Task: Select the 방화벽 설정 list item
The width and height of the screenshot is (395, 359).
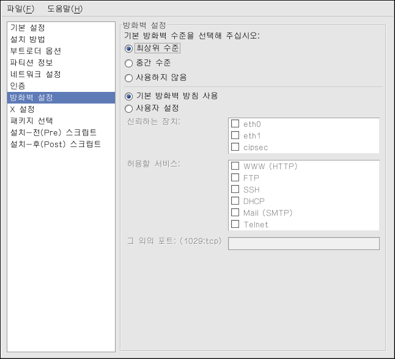Action: coord(32,97)
